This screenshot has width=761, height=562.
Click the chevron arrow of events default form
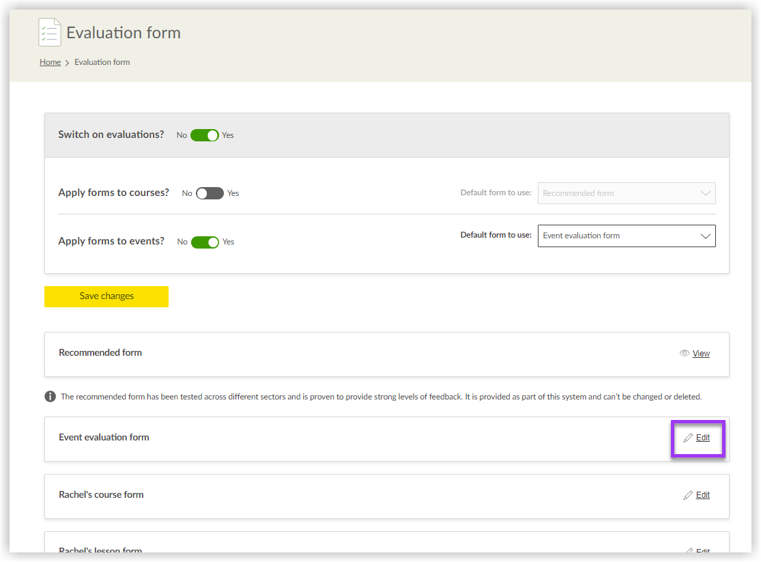coord(706,236)
